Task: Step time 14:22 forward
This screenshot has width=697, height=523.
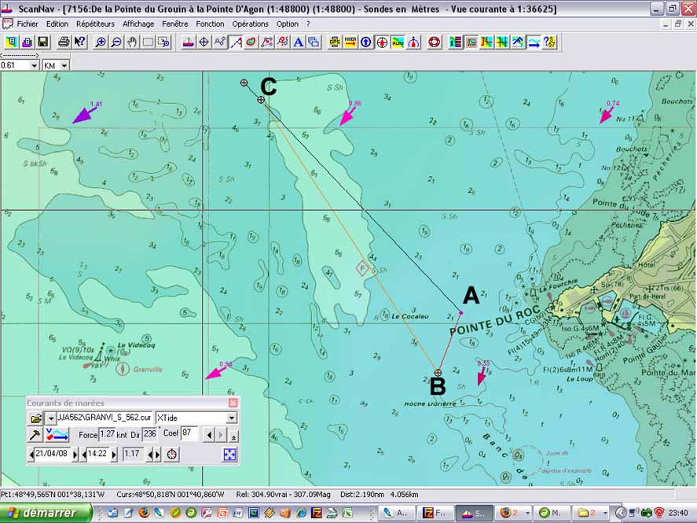Action: [x=114, y=455]
